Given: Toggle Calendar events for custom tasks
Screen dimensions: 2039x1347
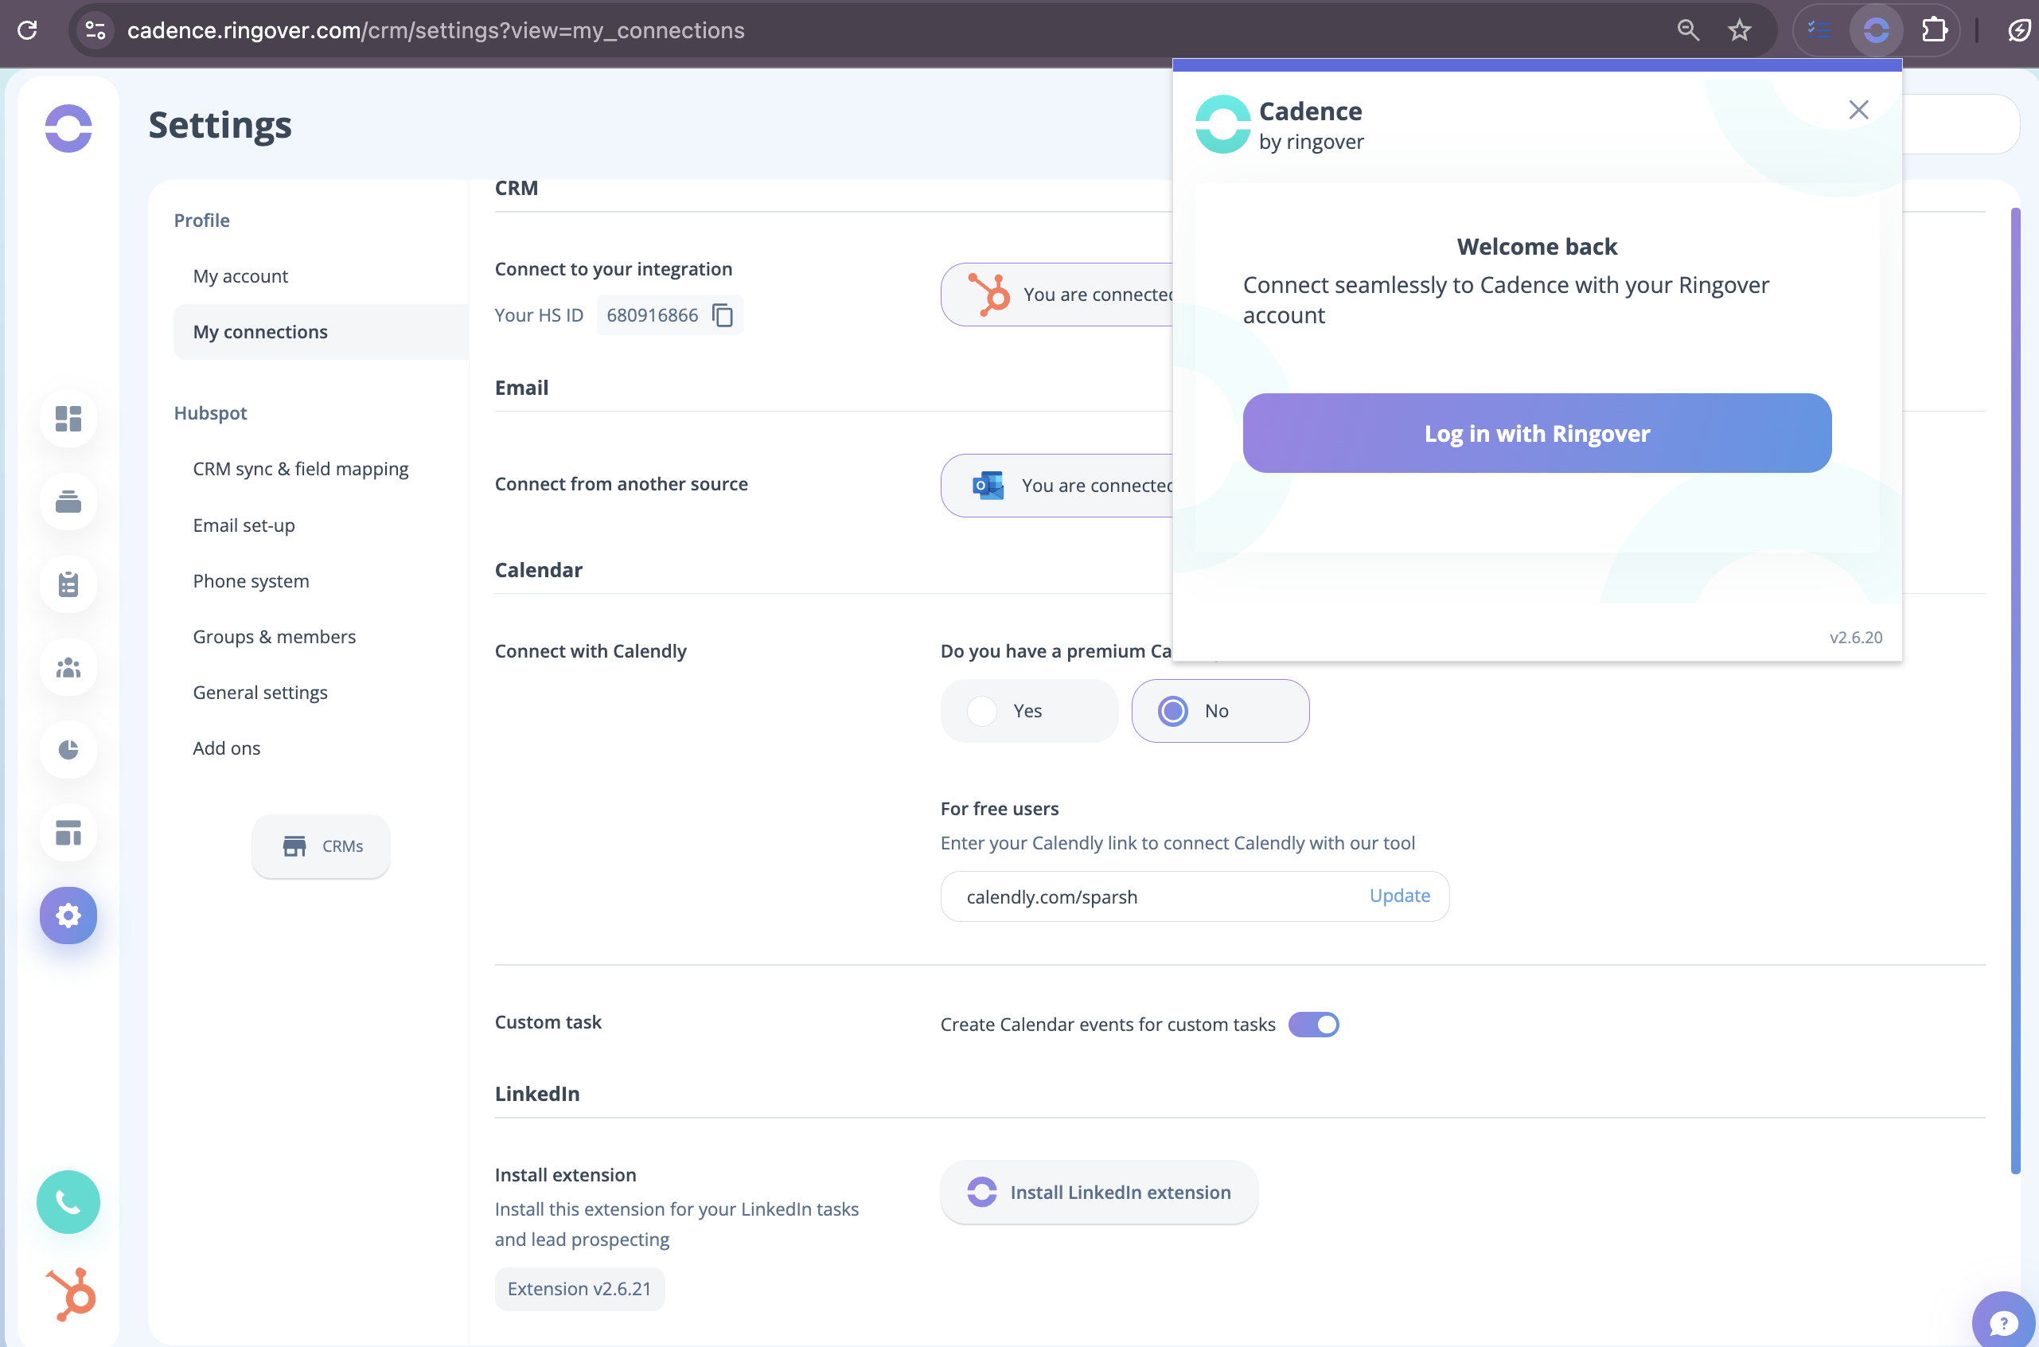Looking at the screenshot, I should [1313, 1024].
